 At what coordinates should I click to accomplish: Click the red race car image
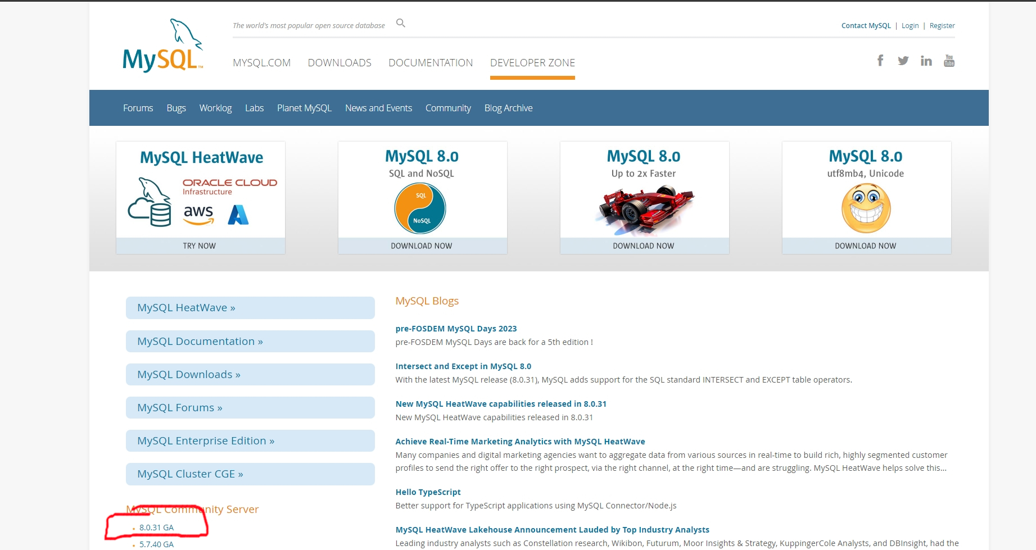coord(645,210)
